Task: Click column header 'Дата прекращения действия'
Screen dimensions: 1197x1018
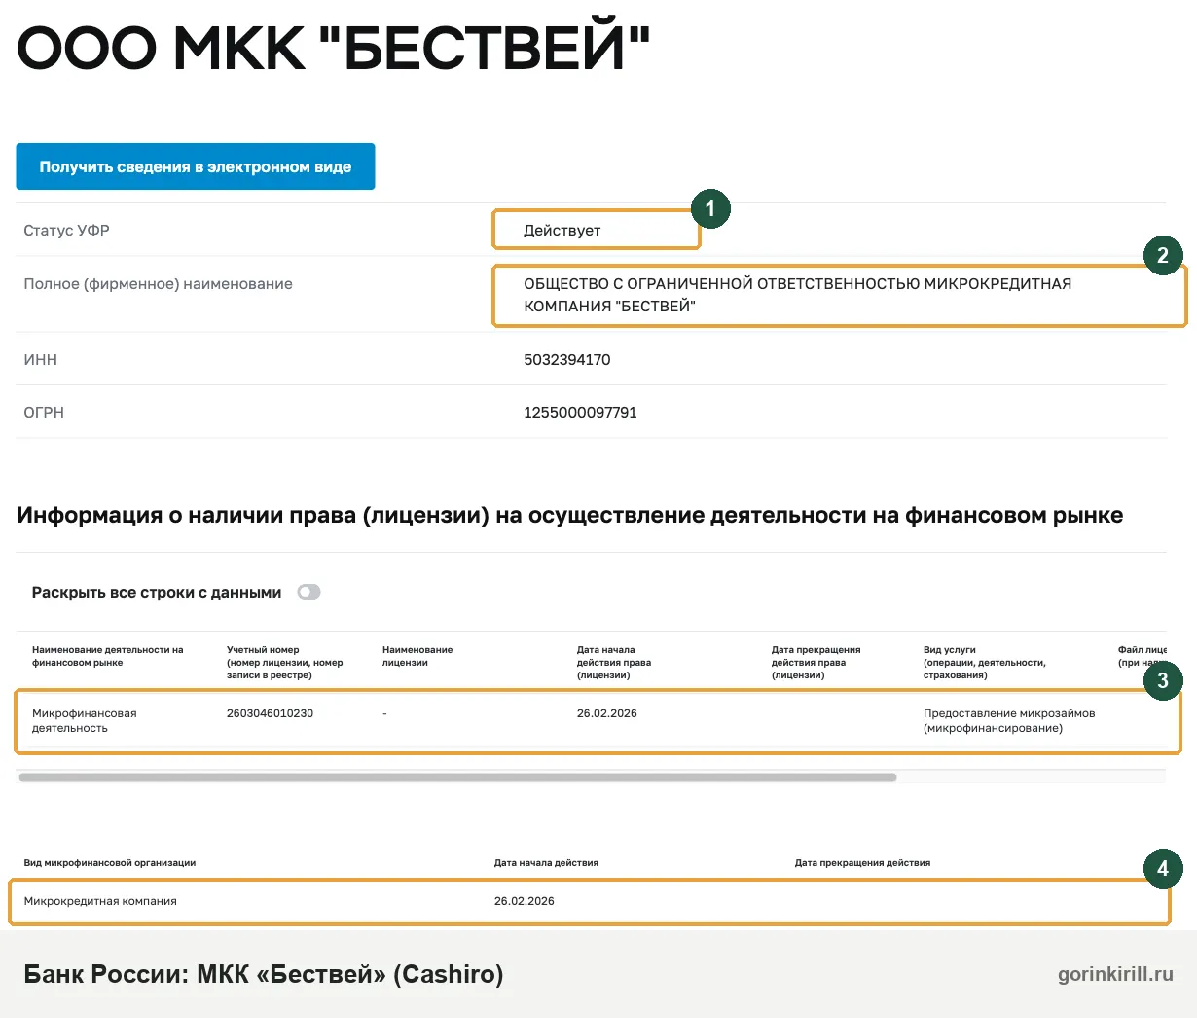Action: (862, 863)
